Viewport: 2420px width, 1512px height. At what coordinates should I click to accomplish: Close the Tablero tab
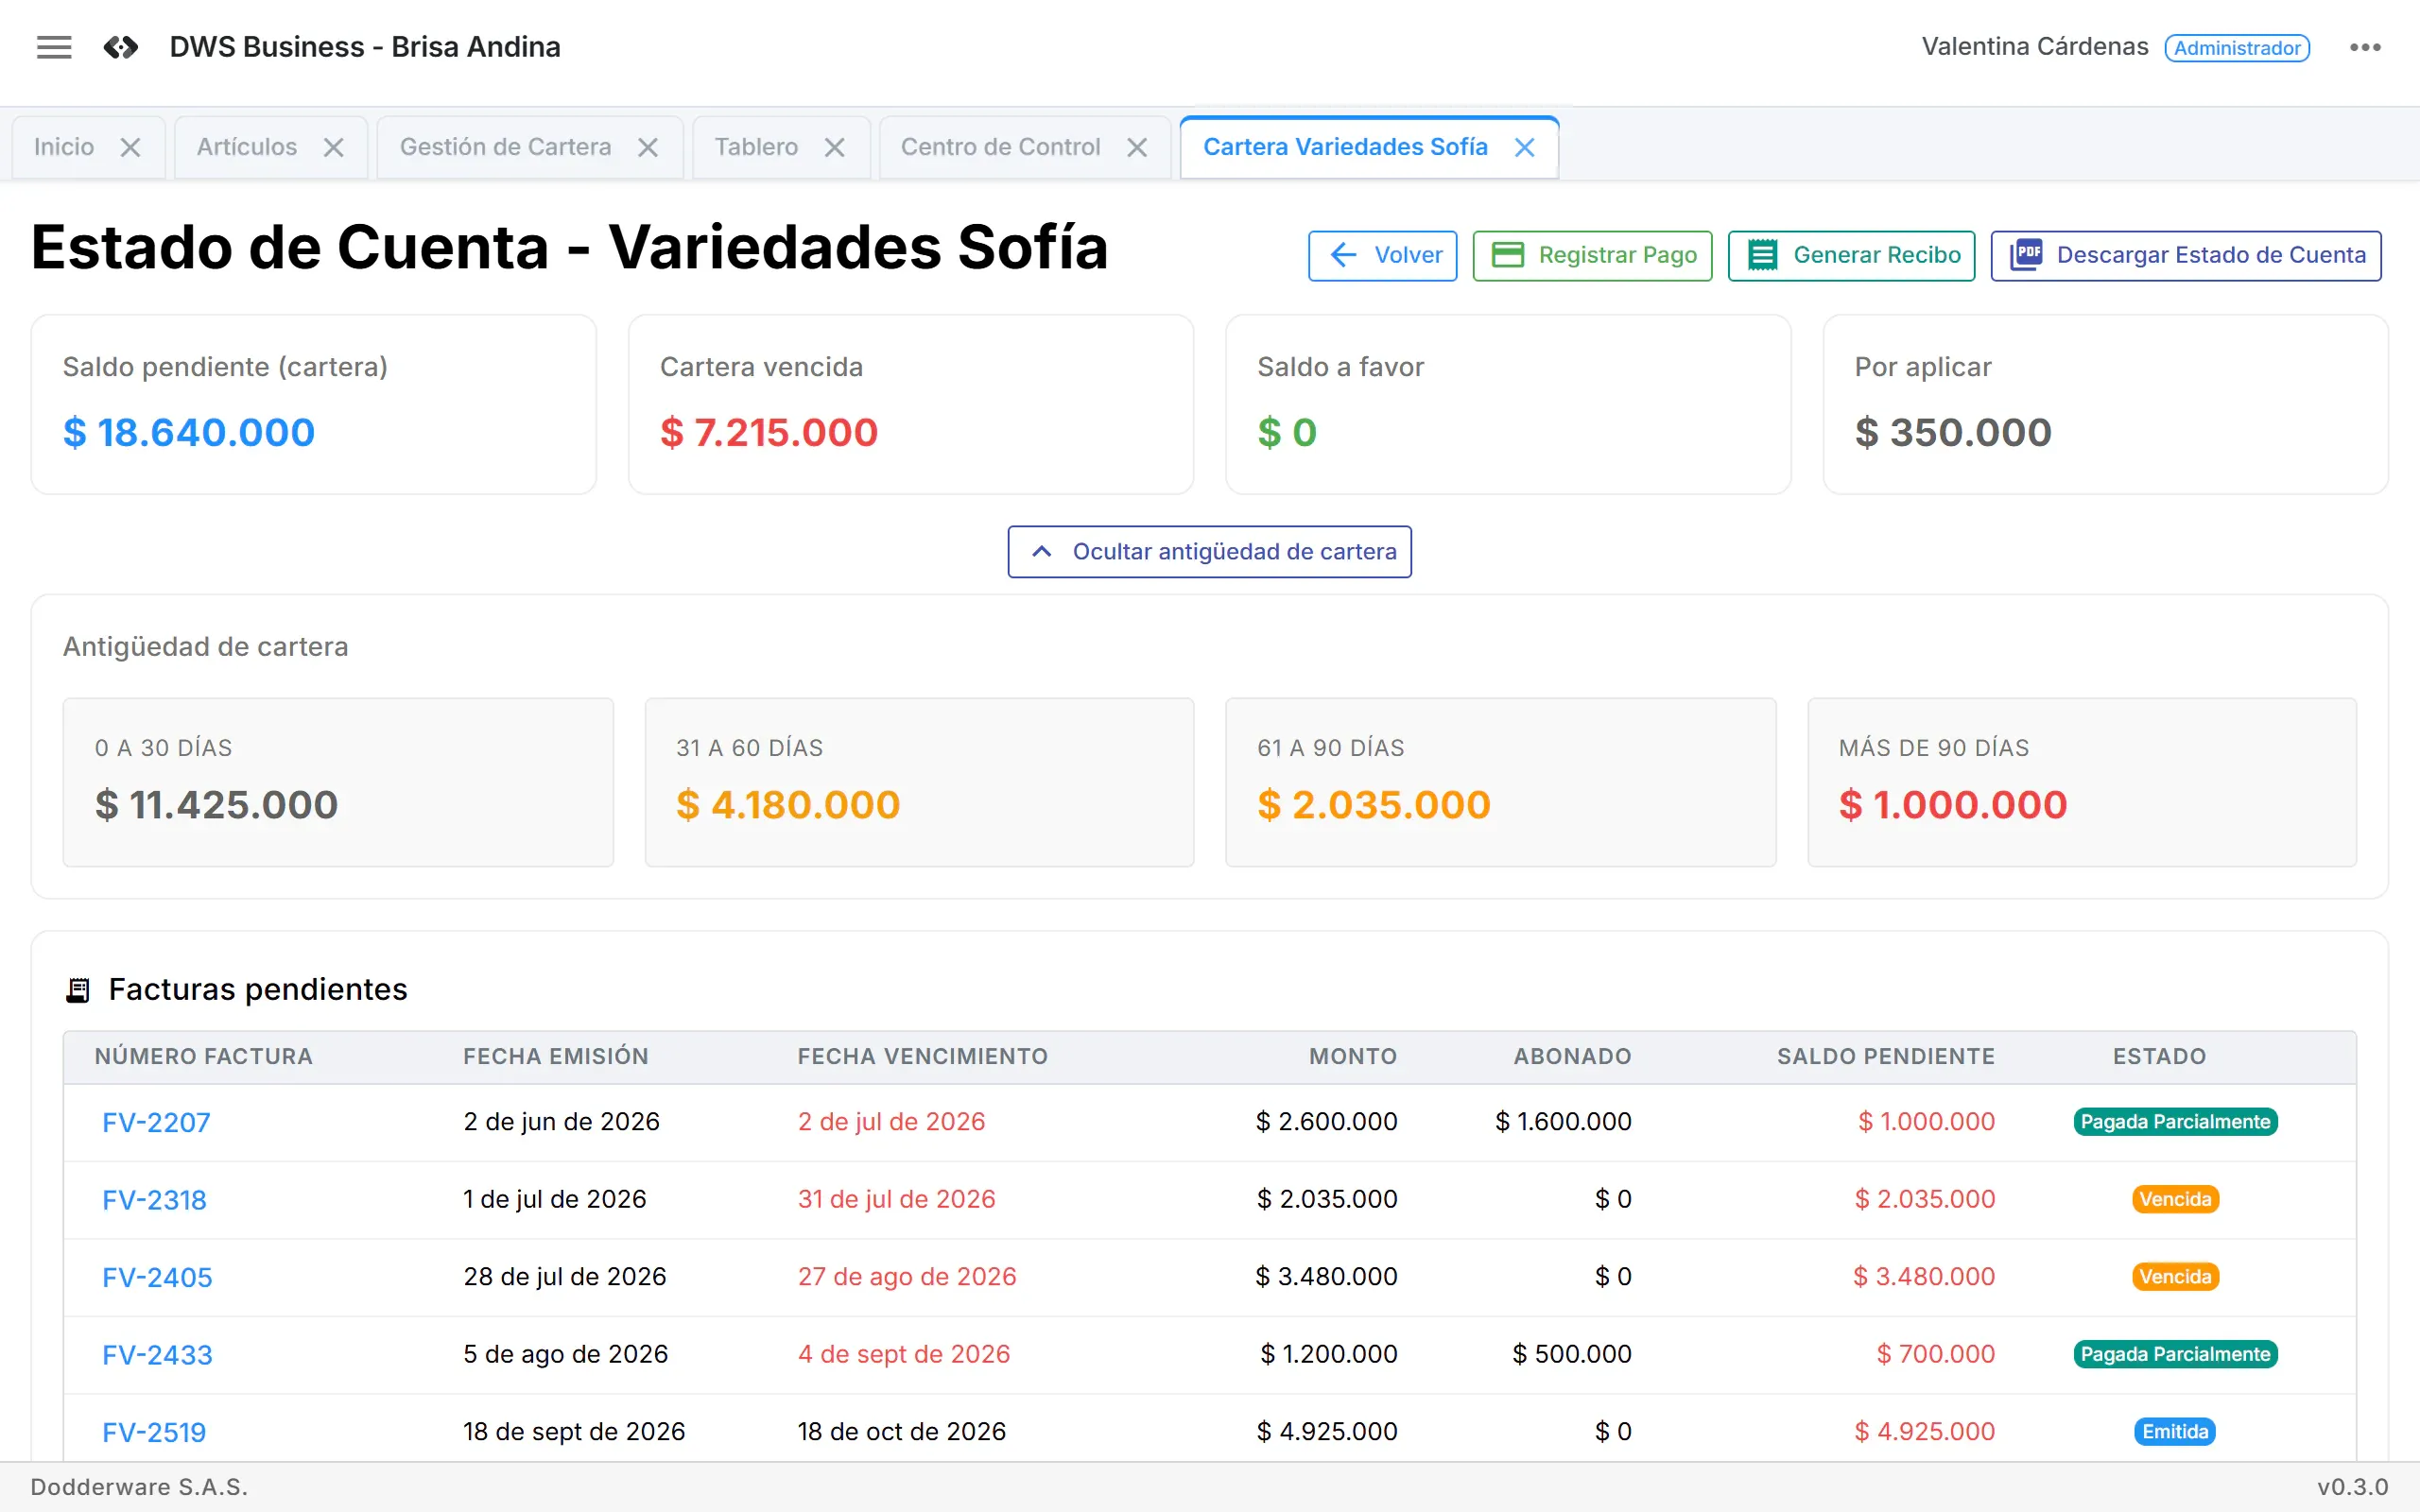pos(835,148)
